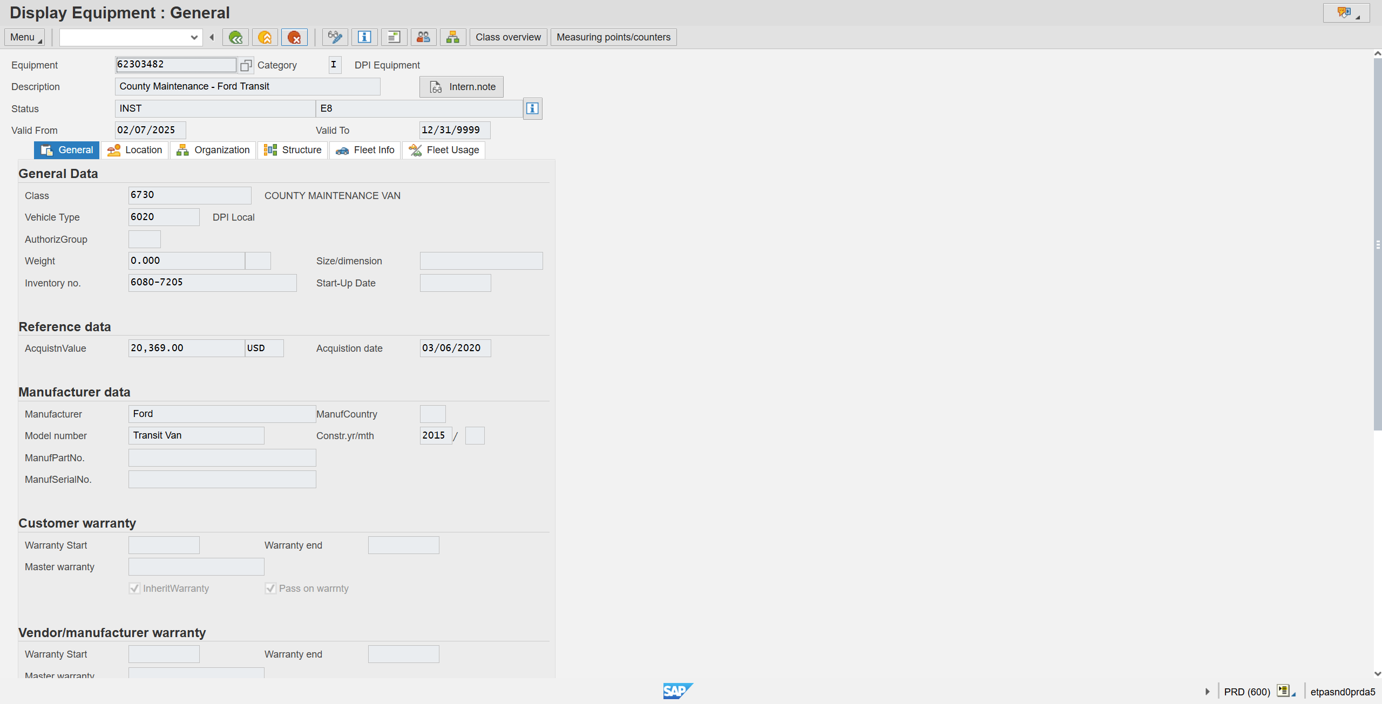Click the empty ManufSerialNo. field

click(222, 479)
